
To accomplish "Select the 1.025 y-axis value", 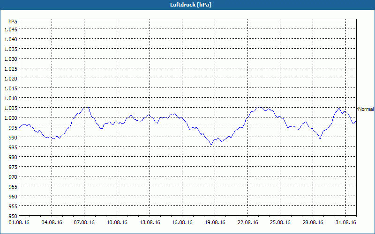I will coord(11,69).
